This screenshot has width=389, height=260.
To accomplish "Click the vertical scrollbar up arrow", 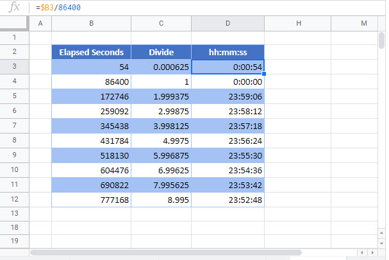I will coord(381,233).
